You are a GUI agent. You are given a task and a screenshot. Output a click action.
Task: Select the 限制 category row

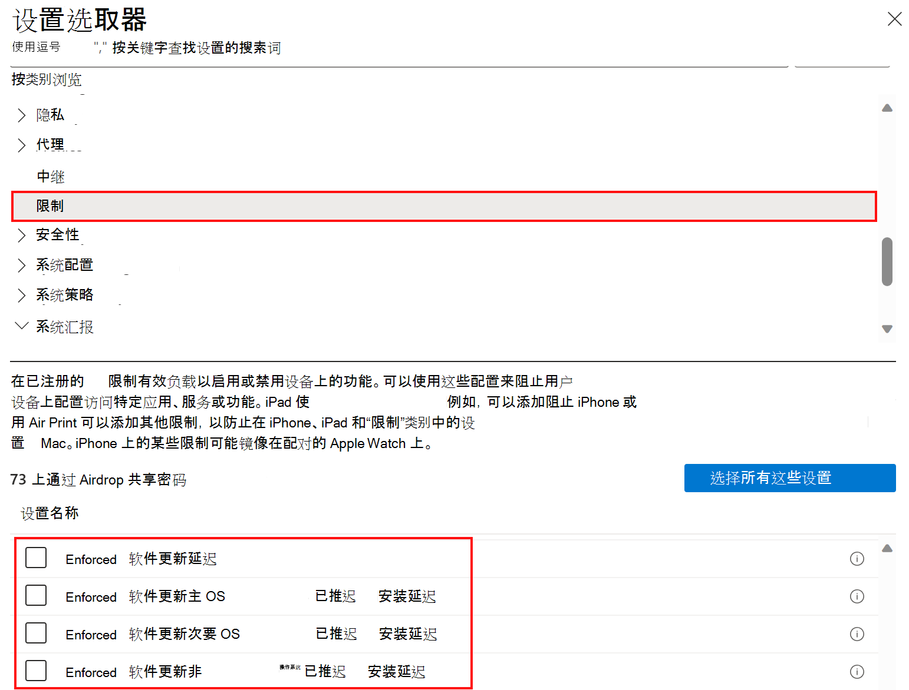click(444, 206)
